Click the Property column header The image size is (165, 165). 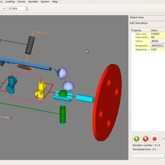(141, 30)
